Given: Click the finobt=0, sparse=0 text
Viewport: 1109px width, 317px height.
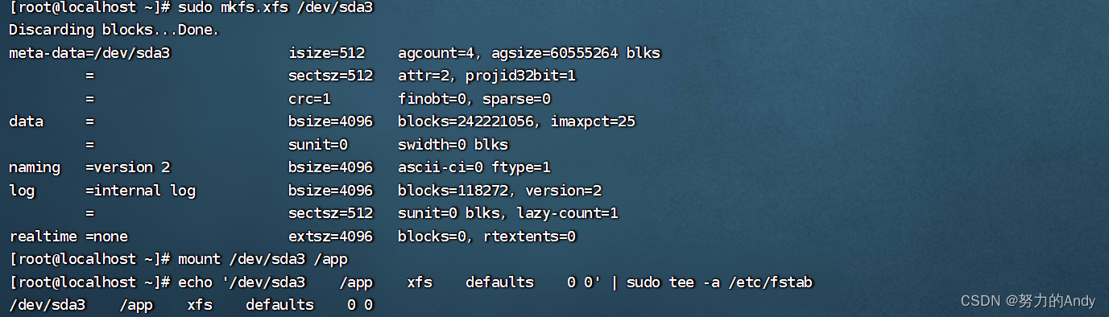Looking at the screenshot, I should click(474, 100).
